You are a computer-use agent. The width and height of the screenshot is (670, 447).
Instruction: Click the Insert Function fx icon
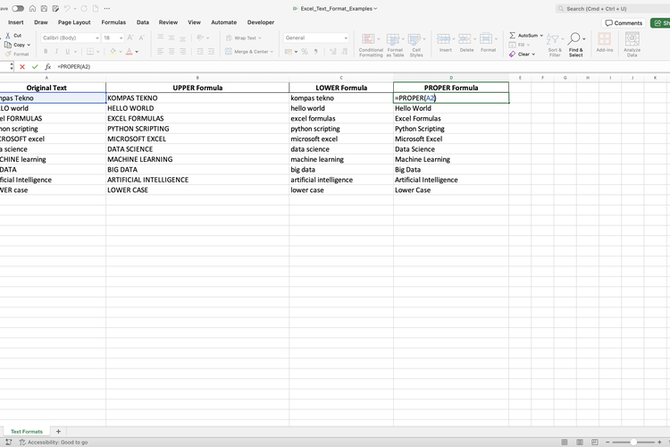click(48, 67)
